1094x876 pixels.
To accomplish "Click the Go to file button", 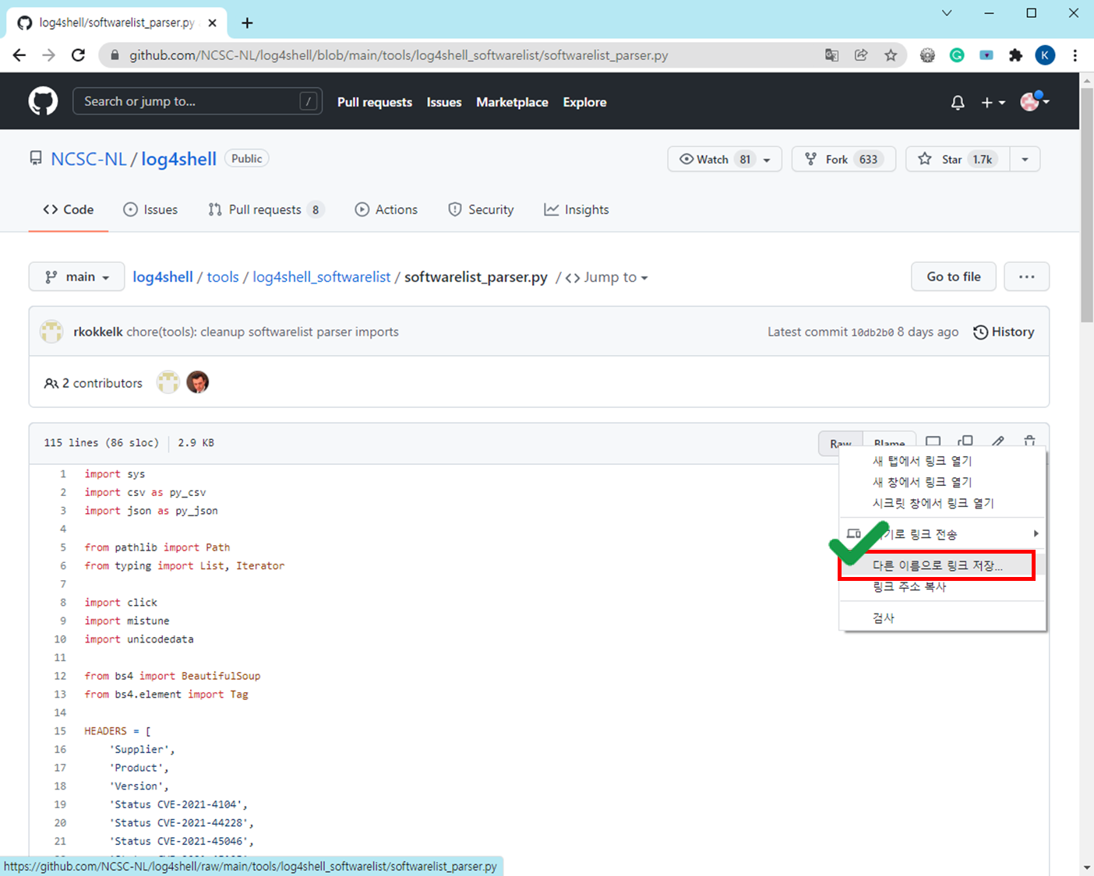I will click(x=953, y=276).
